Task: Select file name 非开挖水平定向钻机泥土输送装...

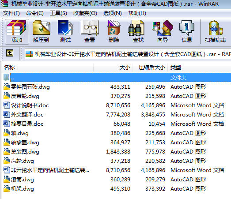Action: [50, 170]
